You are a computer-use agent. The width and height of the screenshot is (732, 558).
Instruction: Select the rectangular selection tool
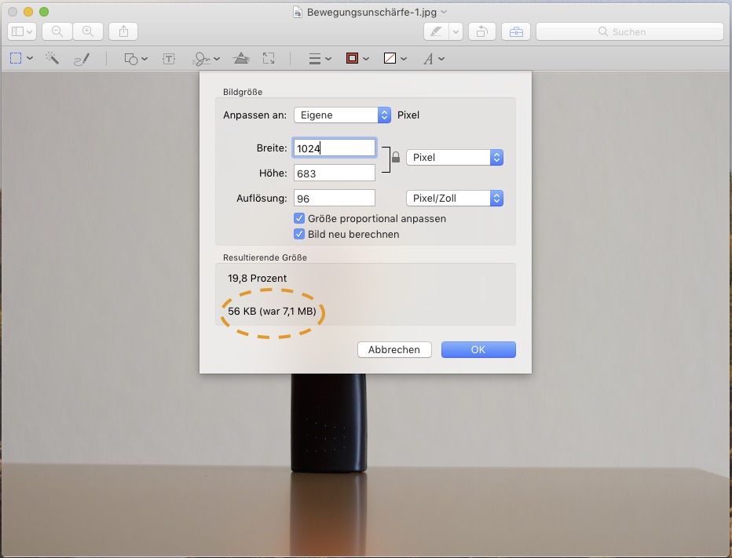click(16, 58)
